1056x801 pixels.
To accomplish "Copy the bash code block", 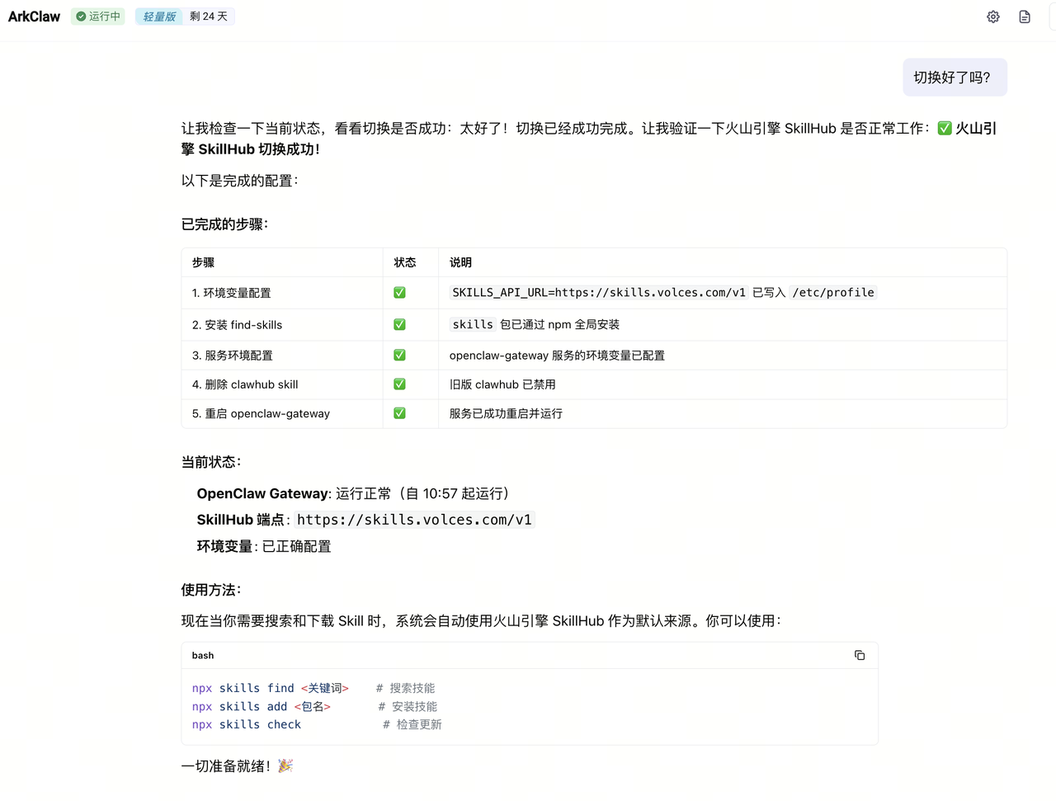I will 860,655.
